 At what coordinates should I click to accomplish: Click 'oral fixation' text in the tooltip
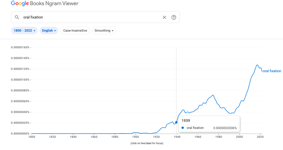point(195,128)
